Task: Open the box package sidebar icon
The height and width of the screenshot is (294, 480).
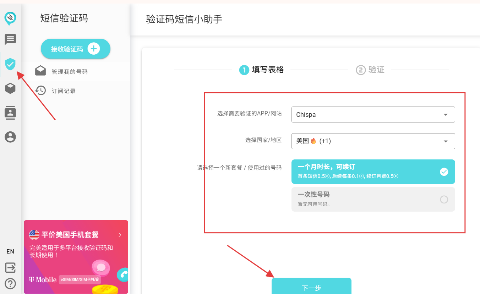Action: pos(10,88)
